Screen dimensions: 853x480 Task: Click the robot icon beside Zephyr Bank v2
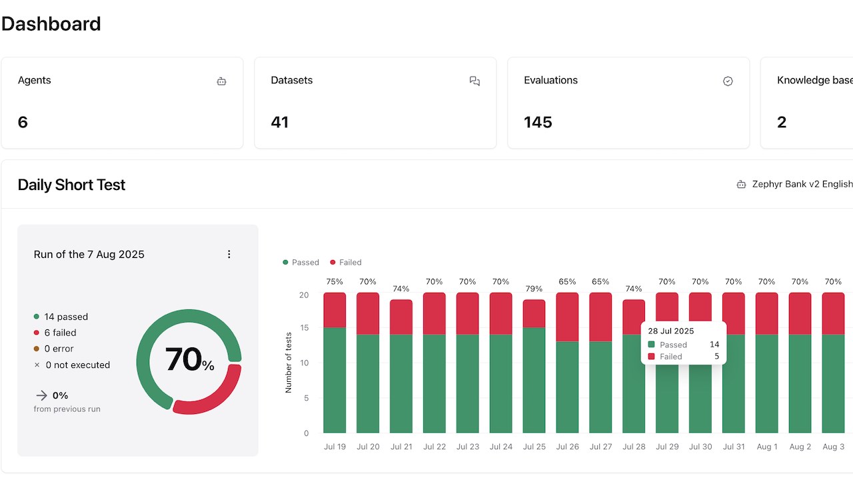pyautogui.click(x=741, y=185)
